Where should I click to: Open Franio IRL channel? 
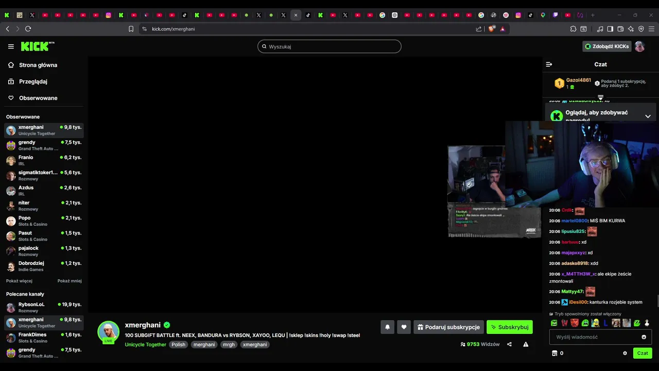point(44,160)
